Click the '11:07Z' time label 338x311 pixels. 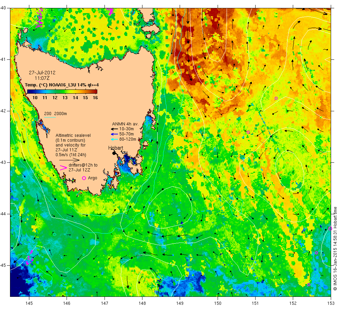pos(42,78)
